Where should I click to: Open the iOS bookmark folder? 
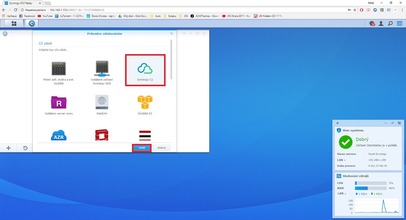click(183, 16)
